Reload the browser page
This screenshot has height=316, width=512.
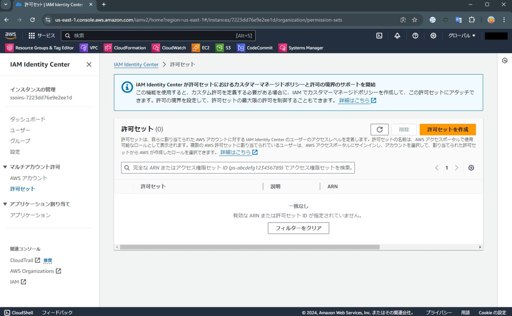click(x=32, y=20)
